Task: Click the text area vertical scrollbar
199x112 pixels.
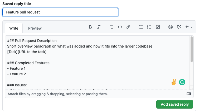Action: pyautogui.click(x=192, y=49)
